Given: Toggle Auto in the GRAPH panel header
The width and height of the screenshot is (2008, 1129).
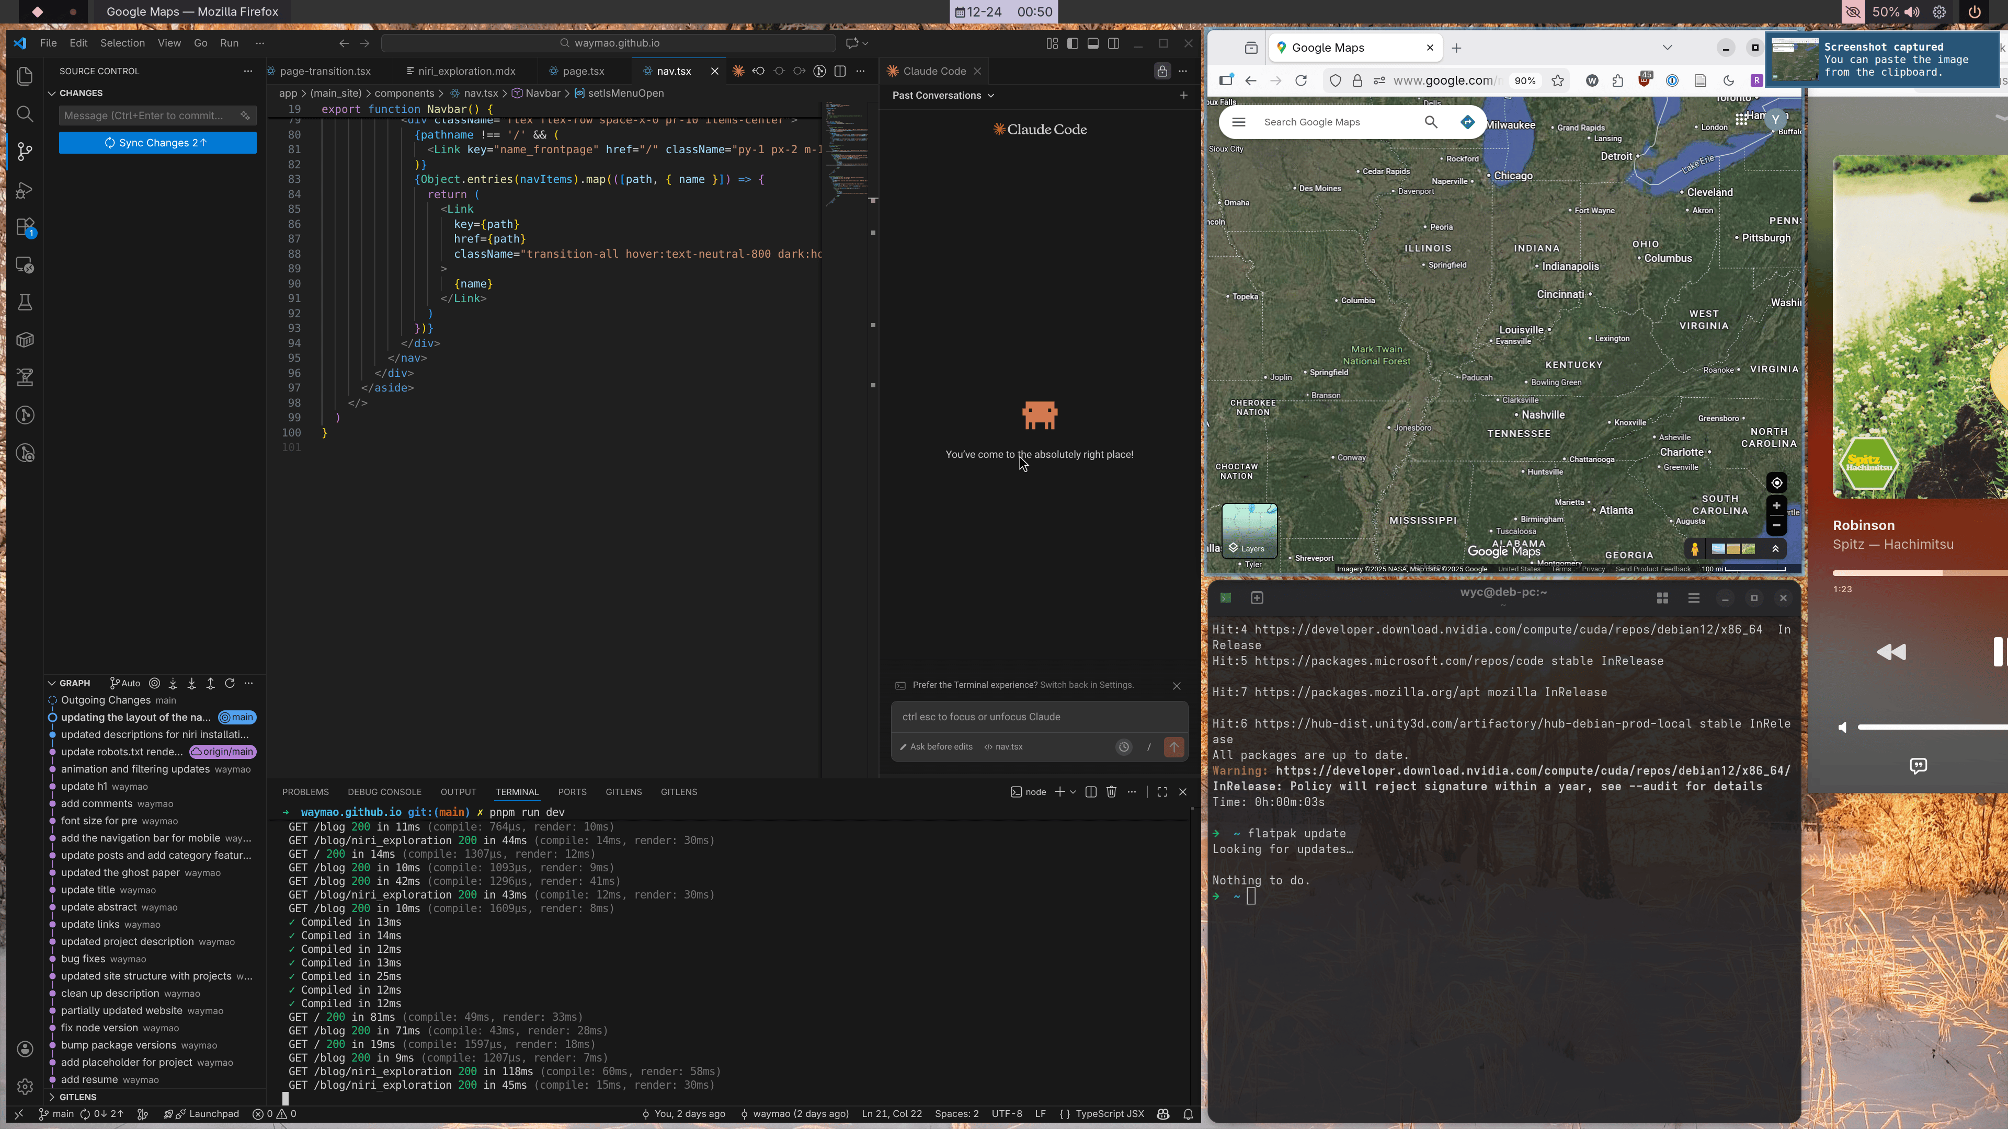Looking at the screenshot, I should pyautogui.click(x=125, y=683).
